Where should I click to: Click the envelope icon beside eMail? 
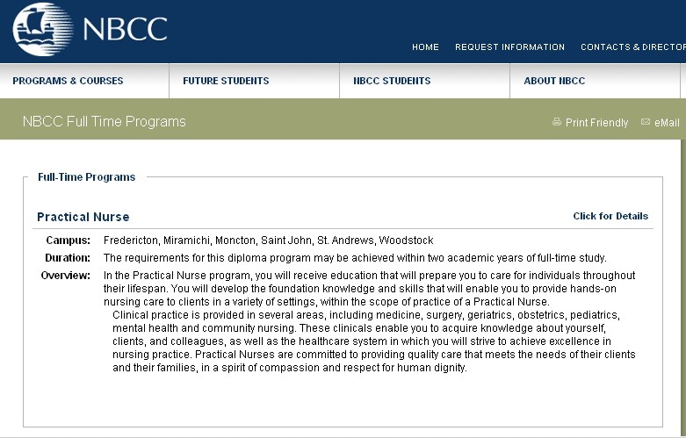646,122
